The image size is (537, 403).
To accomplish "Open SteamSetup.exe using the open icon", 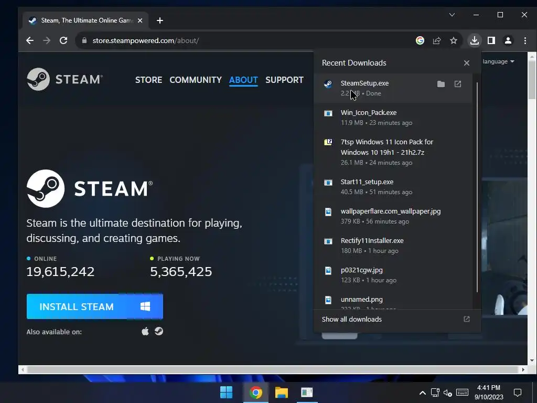I will [458, 84].
